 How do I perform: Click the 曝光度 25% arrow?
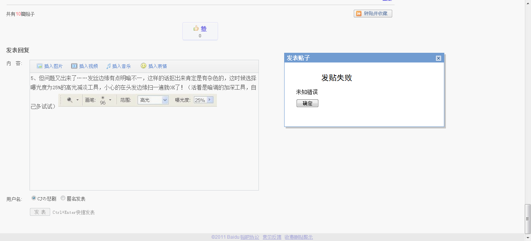(x=210, y=100)
